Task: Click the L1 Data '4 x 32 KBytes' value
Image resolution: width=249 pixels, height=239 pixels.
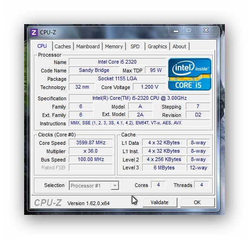Action: pos(164,142)
